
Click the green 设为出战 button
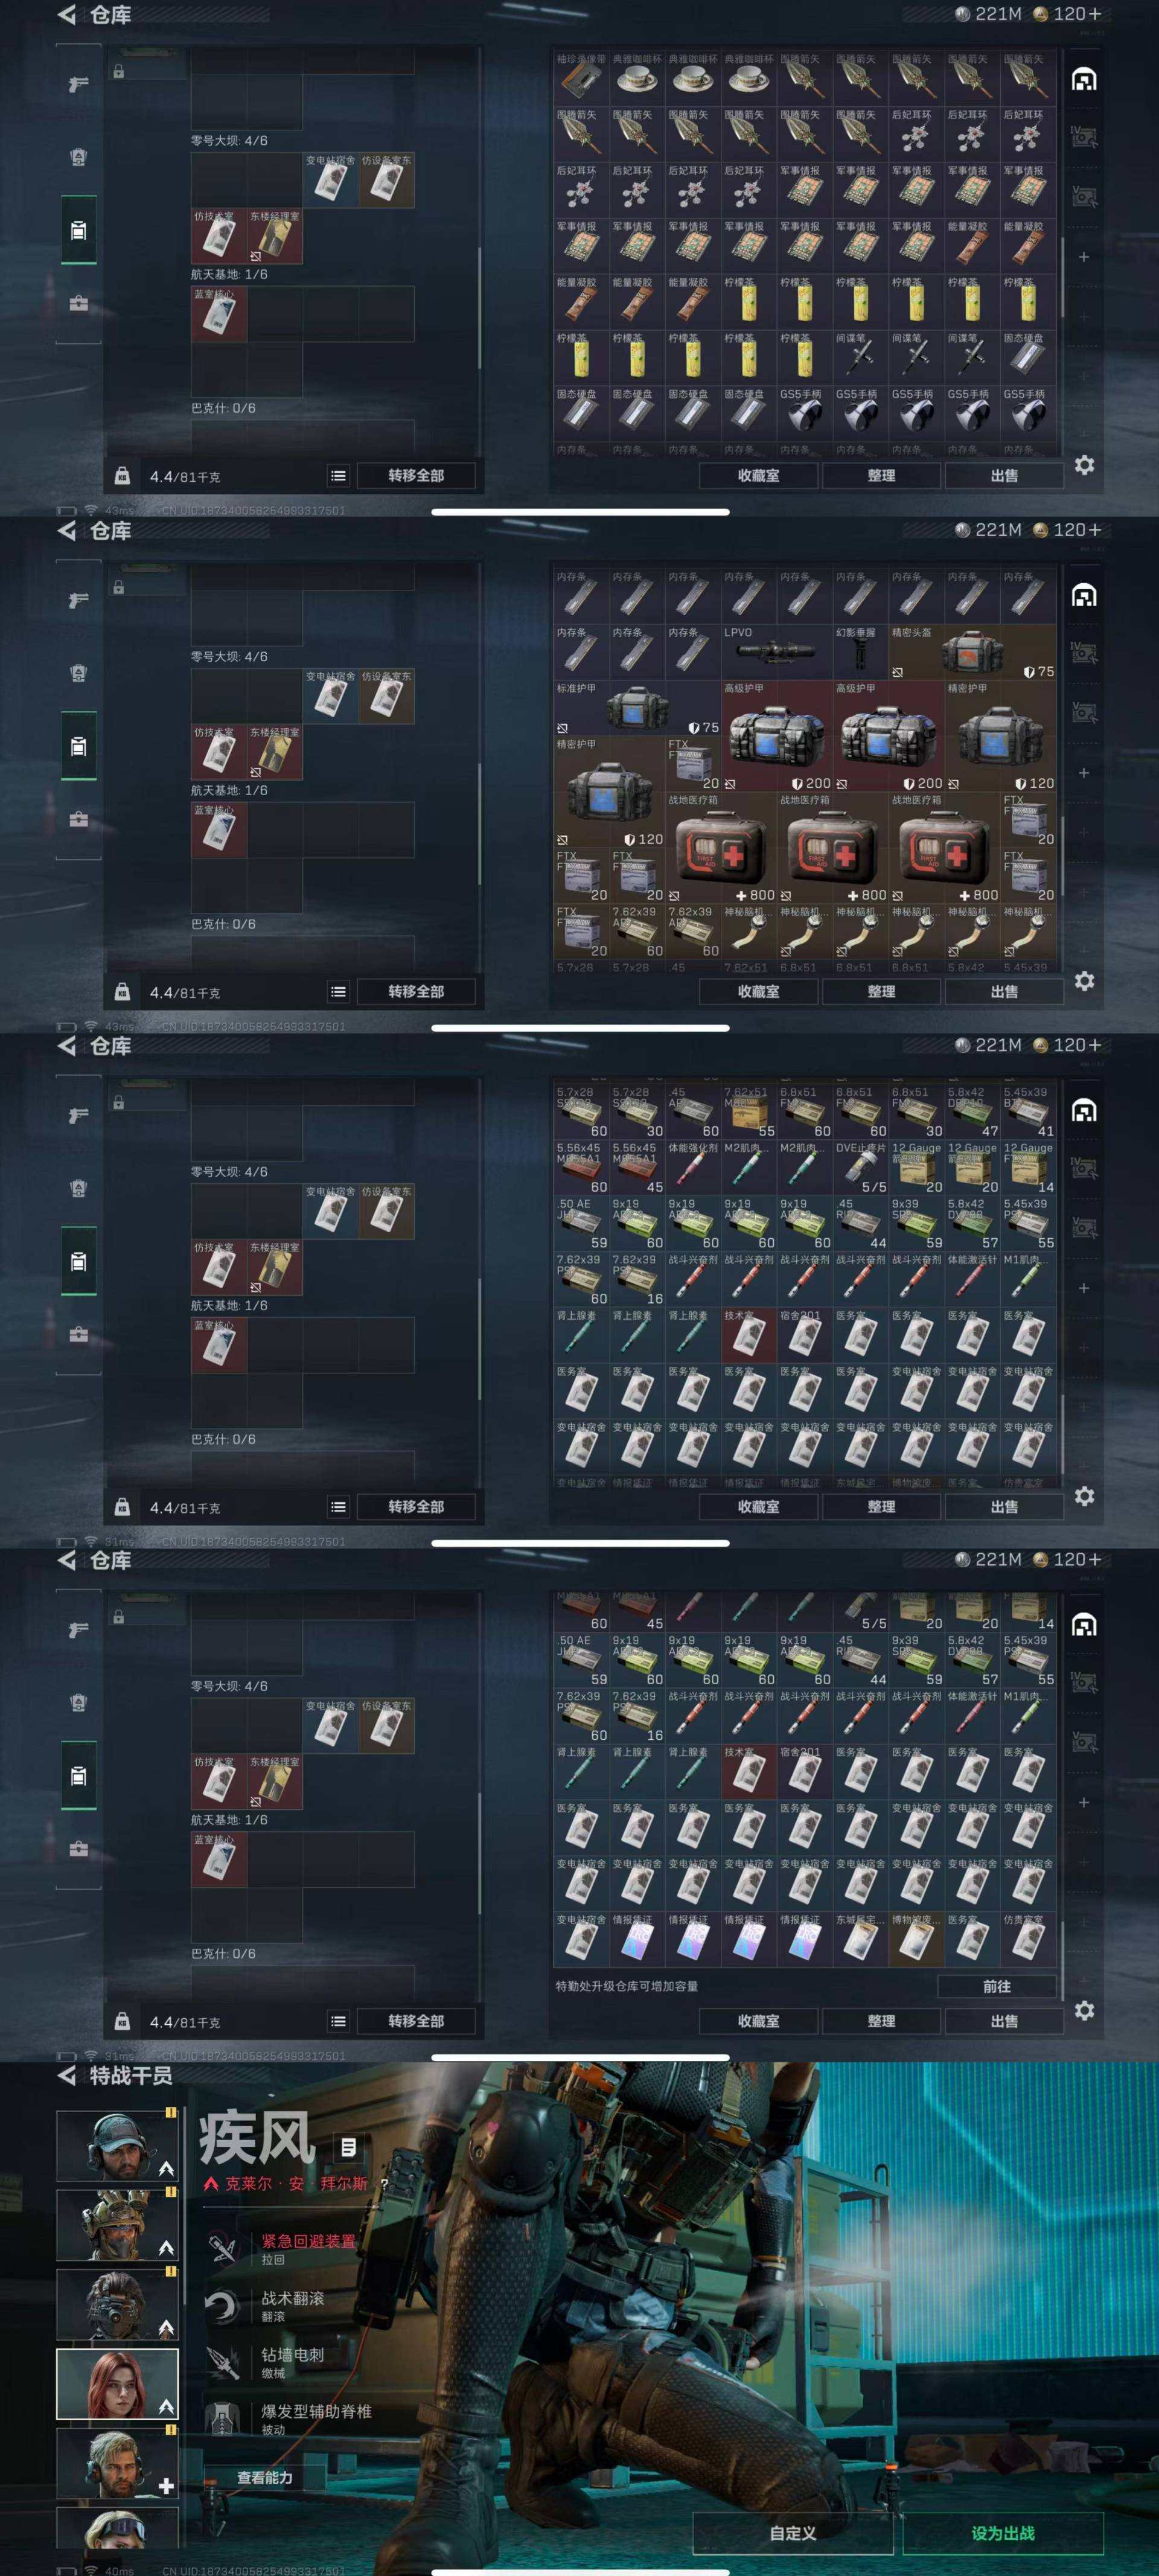click(x=1003, y=2533)
